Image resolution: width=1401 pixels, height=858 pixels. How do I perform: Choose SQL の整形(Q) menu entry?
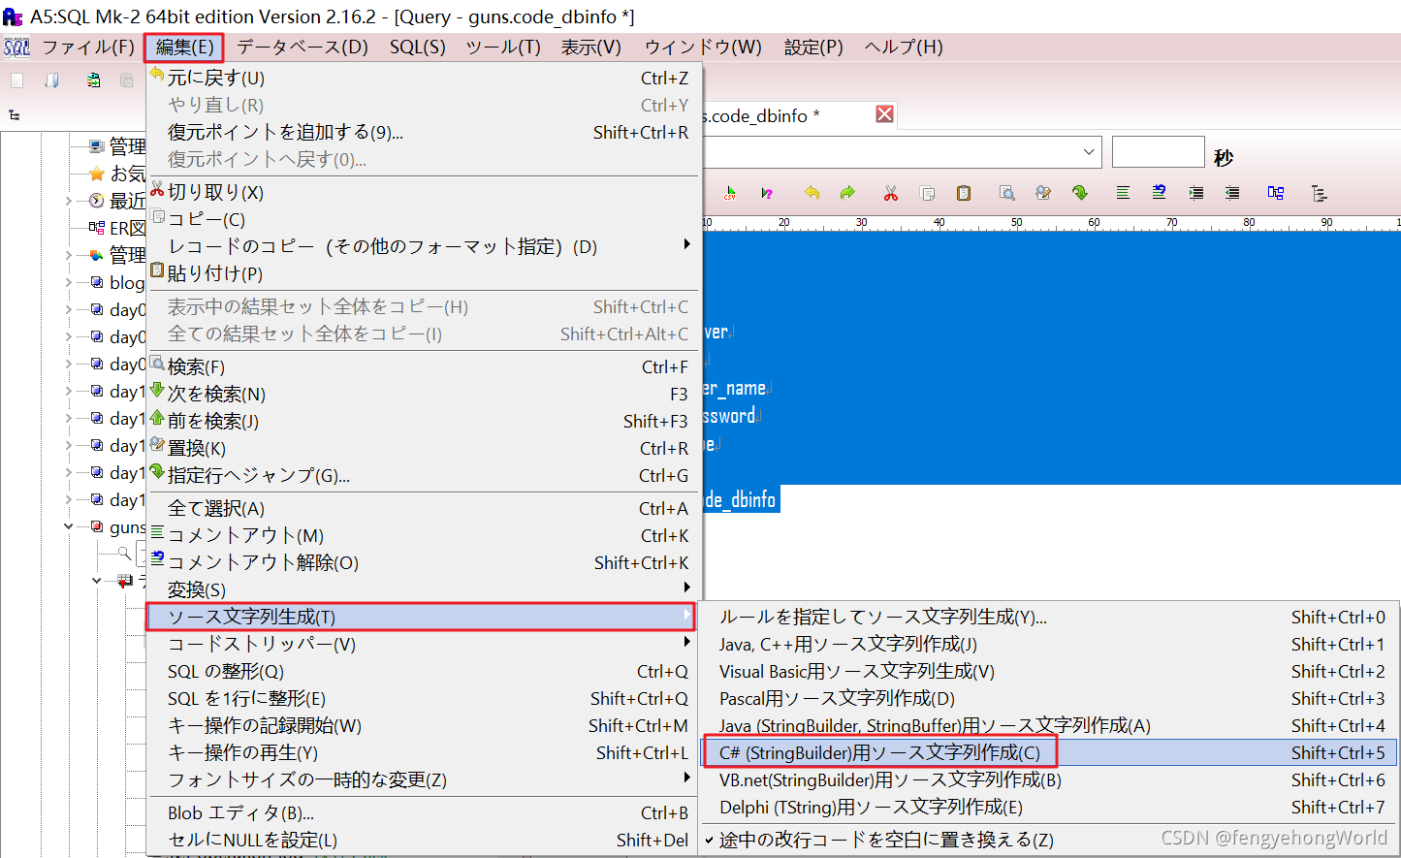point(423,671)
